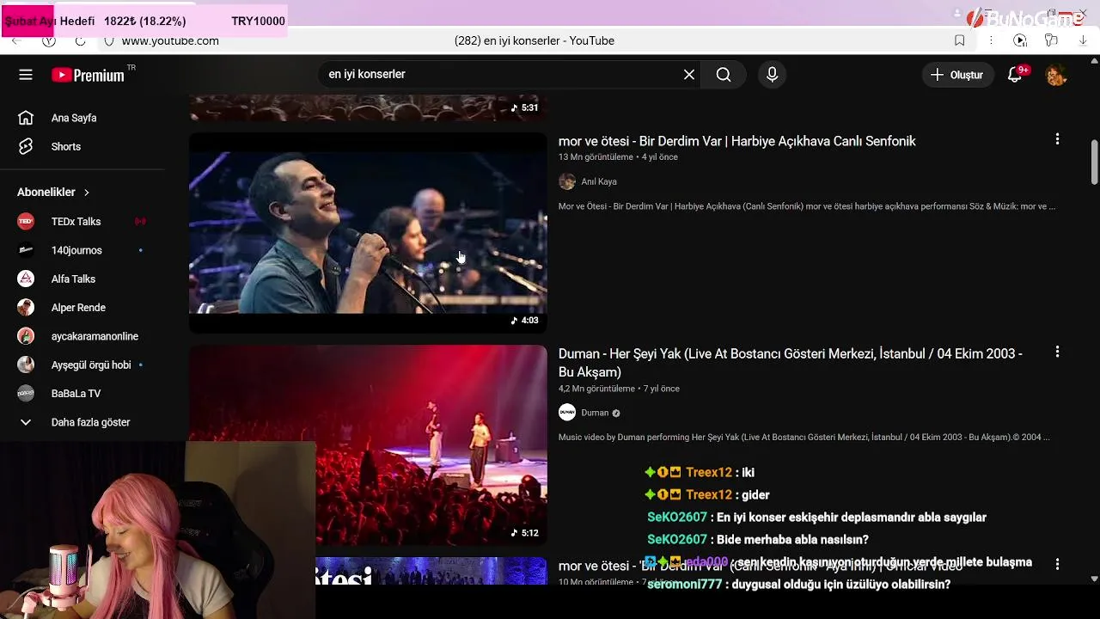Clear the search box with the X
The height and width of the screenshot is (619, 1100).
point(689,75)
